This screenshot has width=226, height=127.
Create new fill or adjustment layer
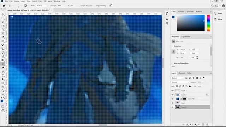(195, 125)
